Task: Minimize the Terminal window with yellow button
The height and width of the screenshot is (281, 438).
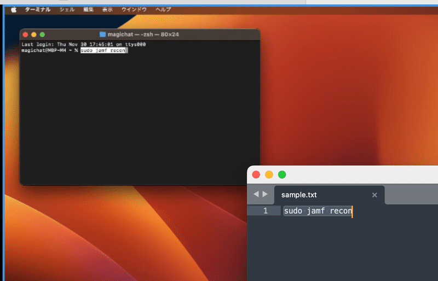Action: pos(34,34)
